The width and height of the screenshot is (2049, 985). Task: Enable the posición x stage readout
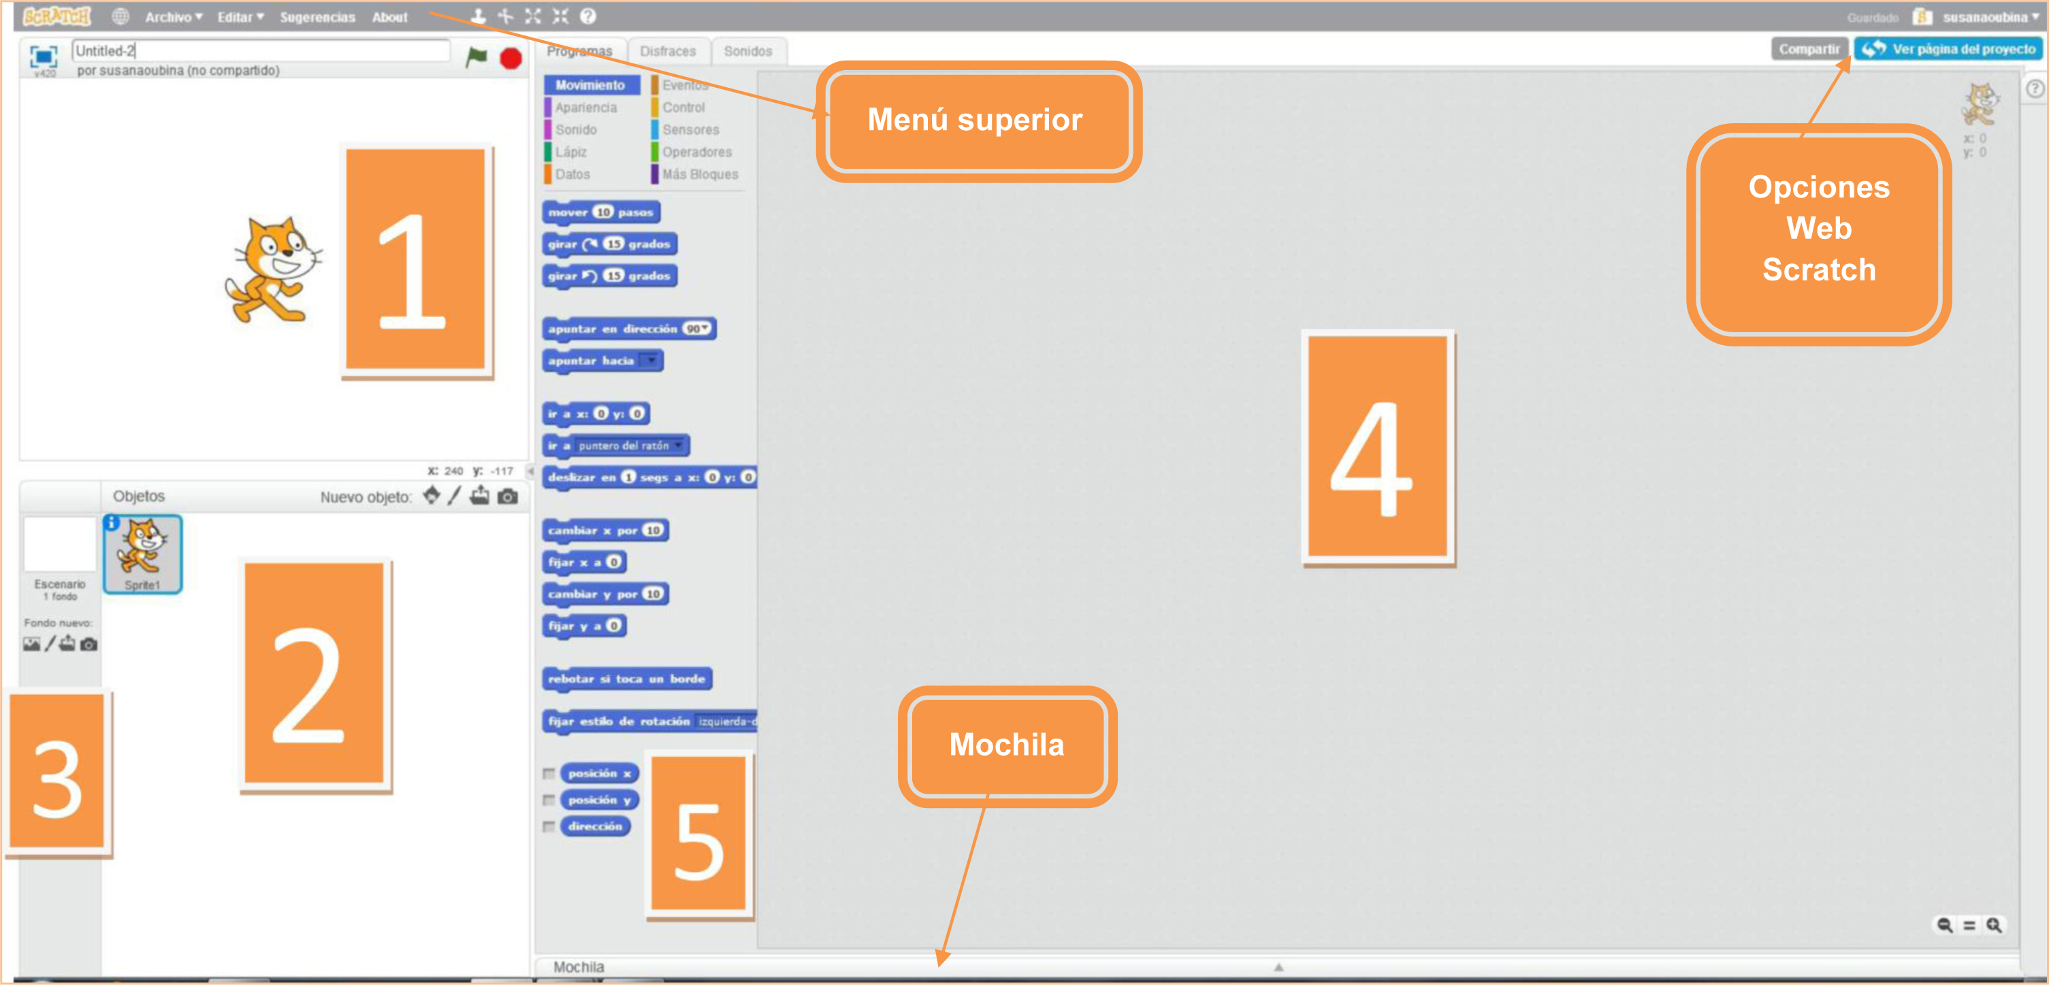point(549,773)
